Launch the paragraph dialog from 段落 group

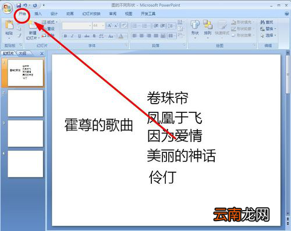(184, 45)
